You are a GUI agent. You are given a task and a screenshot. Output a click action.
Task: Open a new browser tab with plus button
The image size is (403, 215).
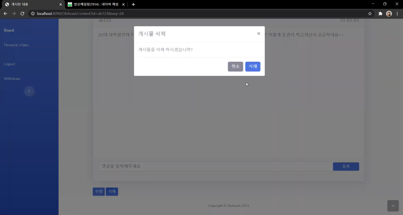pyautogui.click(x=132, y=4)
